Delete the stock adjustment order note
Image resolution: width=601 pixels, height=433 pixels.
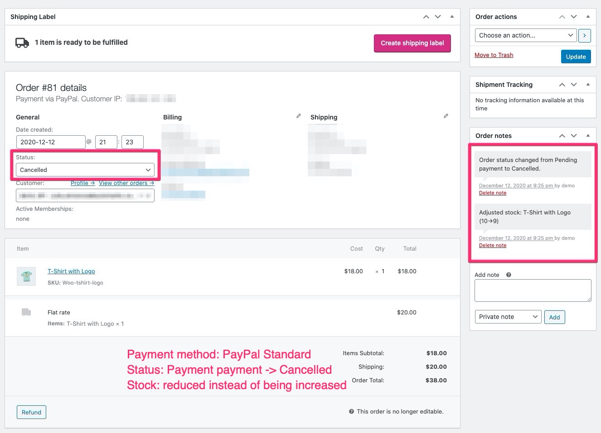tap(493, 245)
